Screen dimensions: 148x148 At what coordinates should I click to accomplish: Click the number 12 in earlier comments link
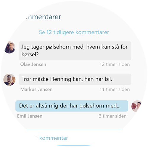[49, 32]
